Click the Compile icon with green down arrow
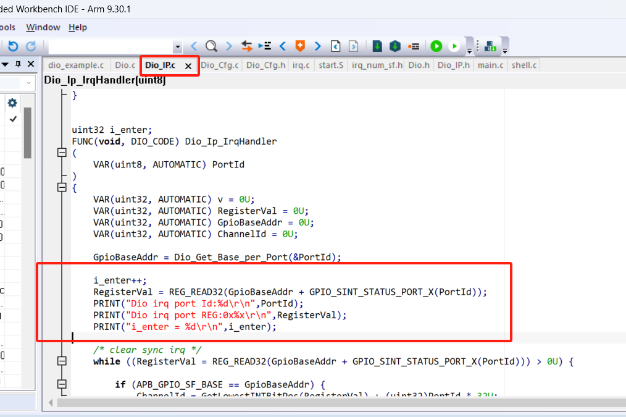The height and width of the screenshot is (417, 626). pyautogui.click(x=377, y=46)
